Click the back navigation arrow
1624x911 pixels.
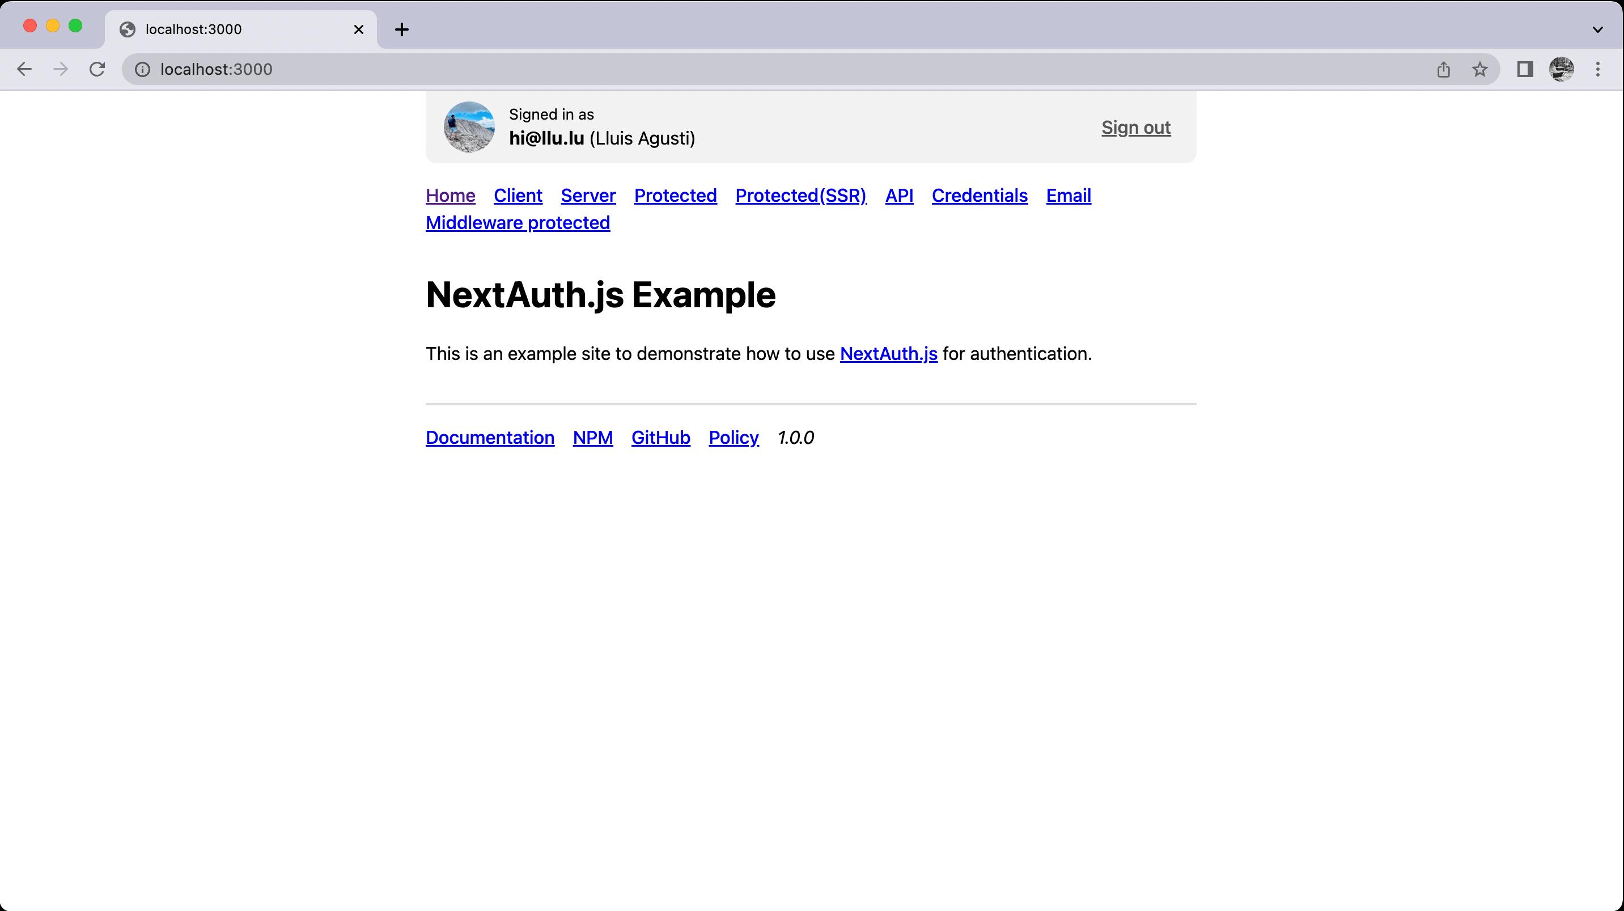(24, 69)
